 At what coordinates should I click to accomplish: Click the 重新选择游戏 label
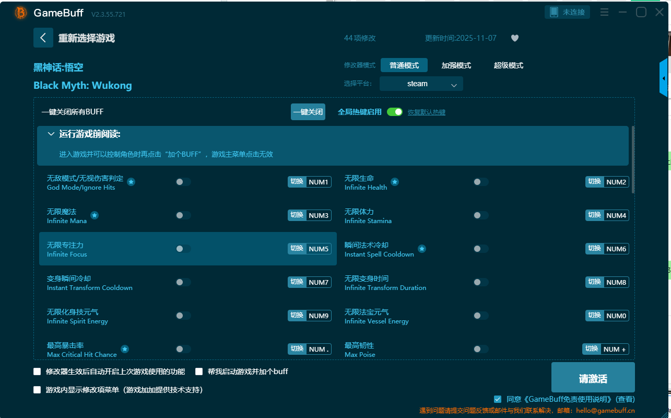pyautogui.click(x=86, y=38)
